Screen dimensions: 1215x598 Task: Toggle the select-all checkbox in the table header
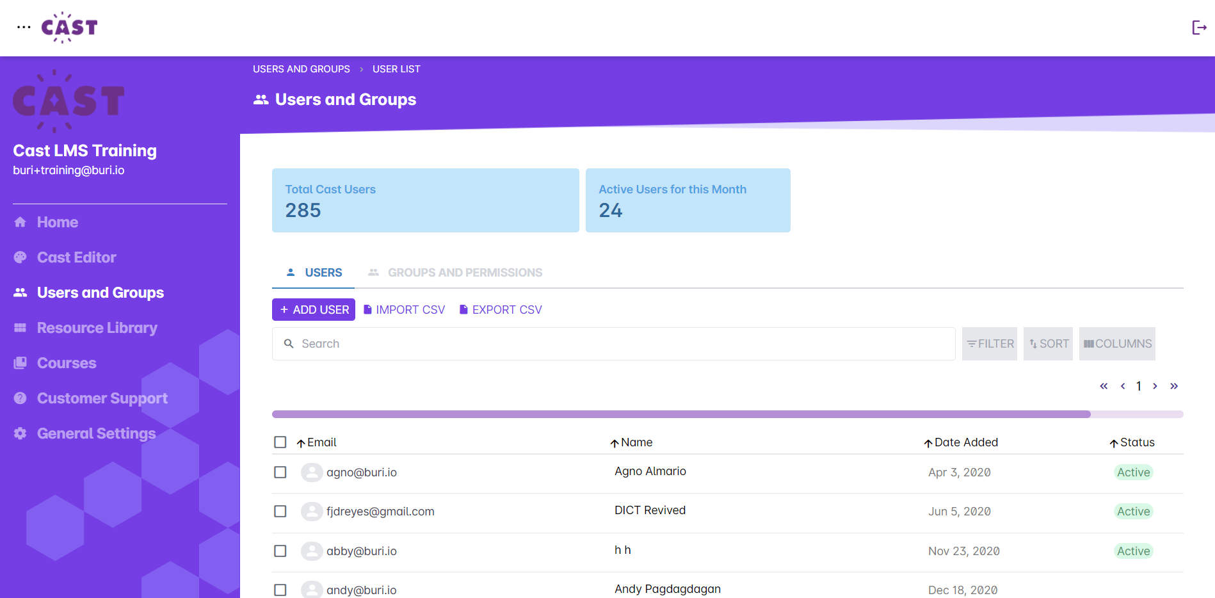point(280,442)
